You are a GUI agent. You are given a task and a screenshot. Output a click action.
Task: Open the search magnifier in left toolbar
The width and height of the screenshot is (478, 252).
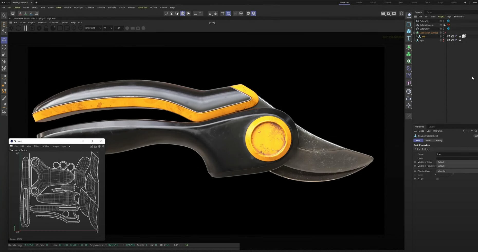(4, 15)
